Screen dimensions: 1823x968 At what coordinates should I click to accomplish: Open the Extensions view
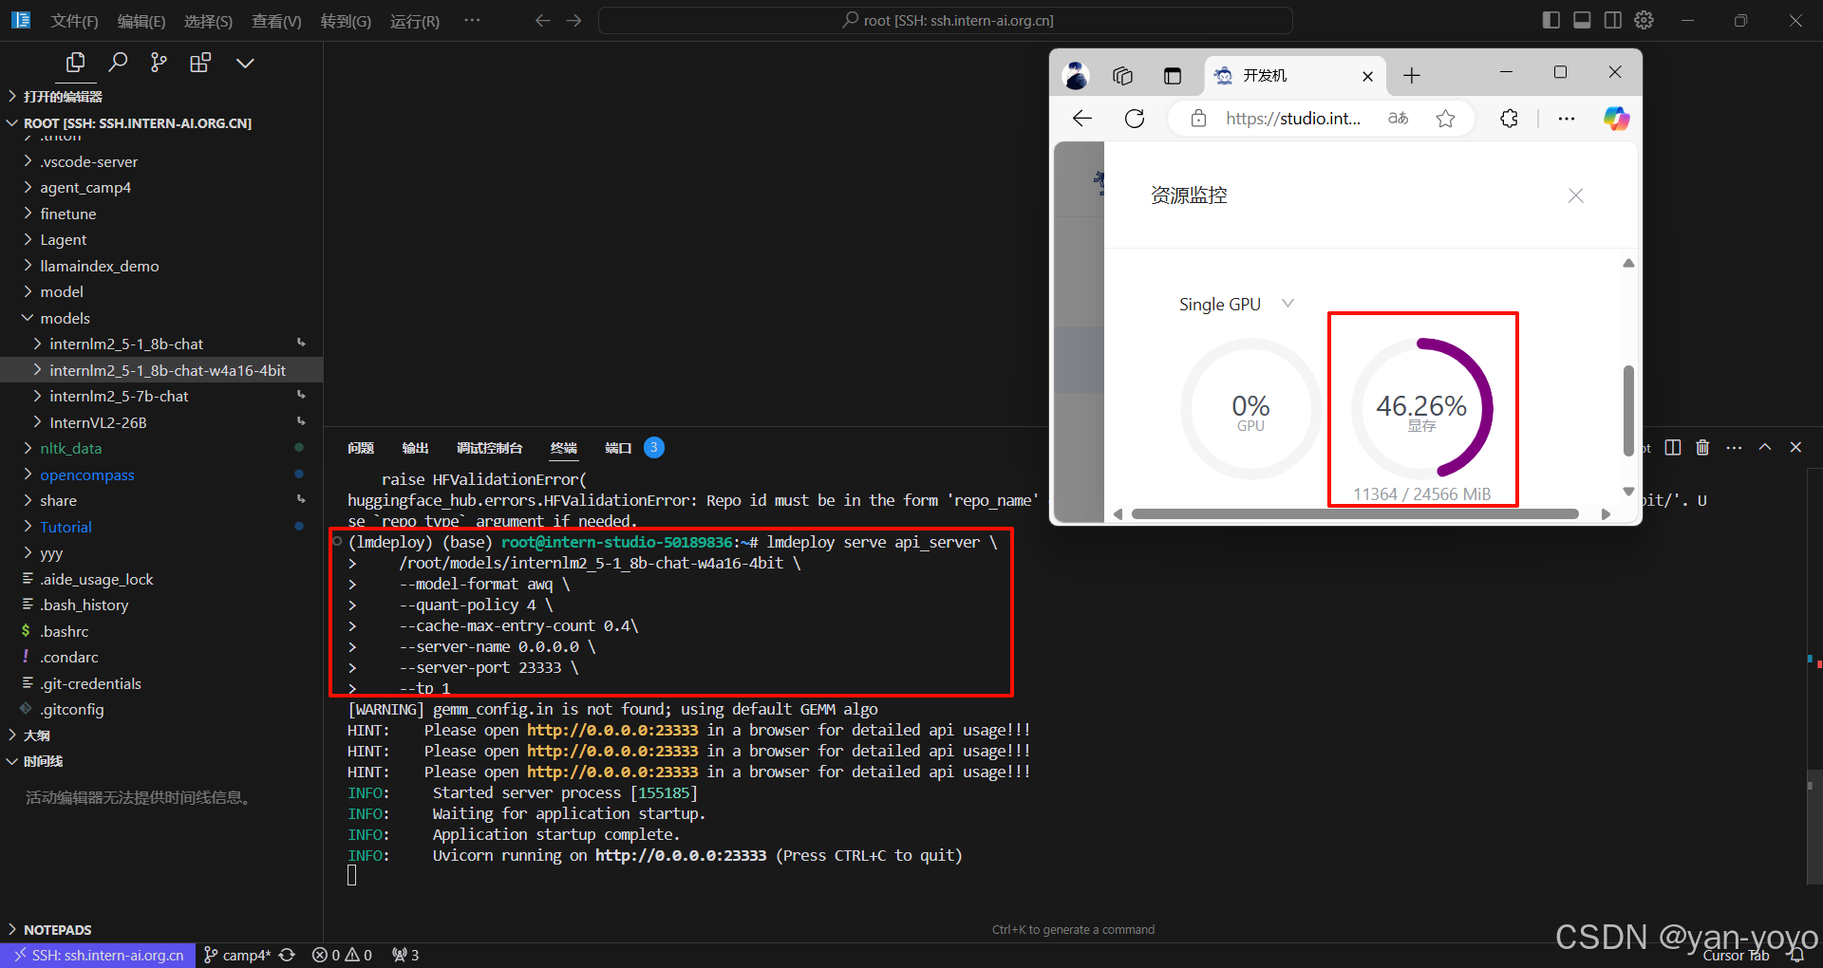click(199, 62)
